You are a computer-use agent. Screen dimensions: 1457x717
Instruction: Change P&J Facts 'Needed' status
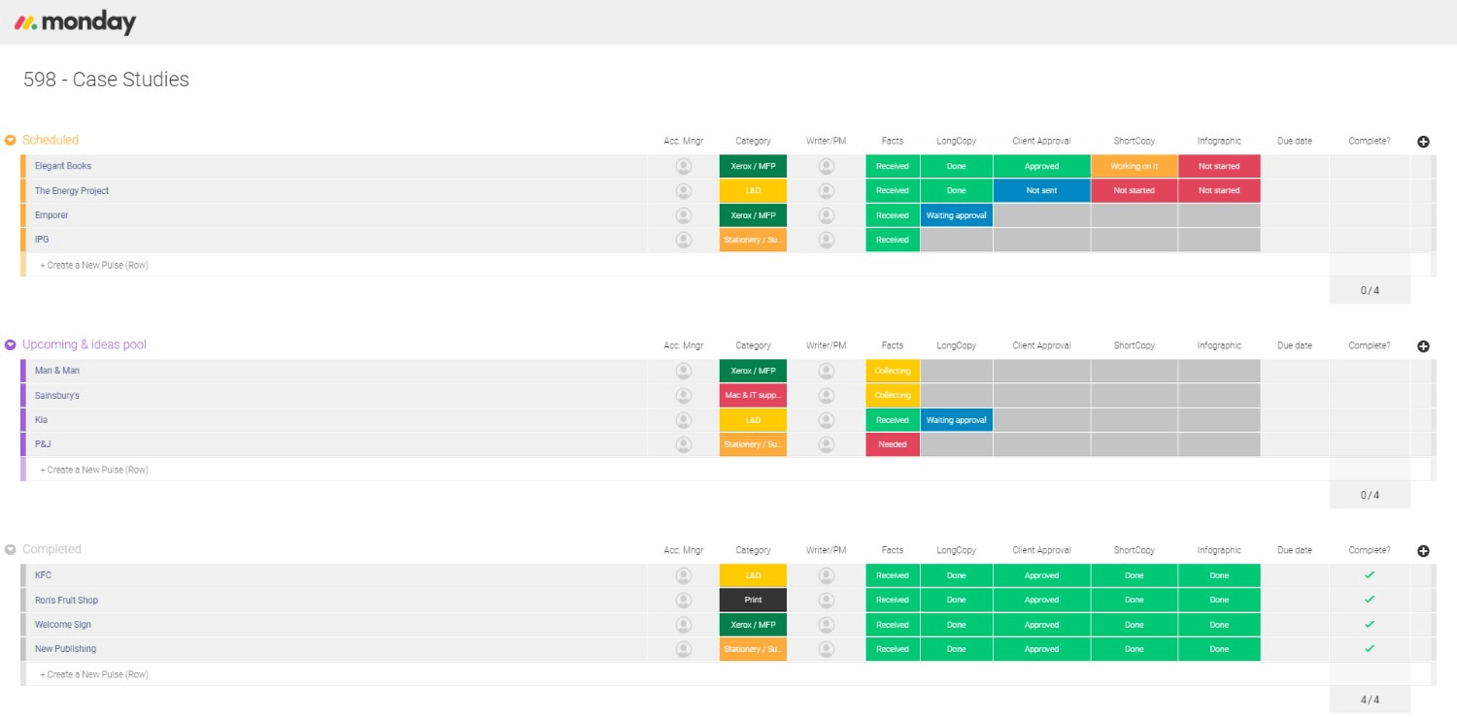point(893,444)
